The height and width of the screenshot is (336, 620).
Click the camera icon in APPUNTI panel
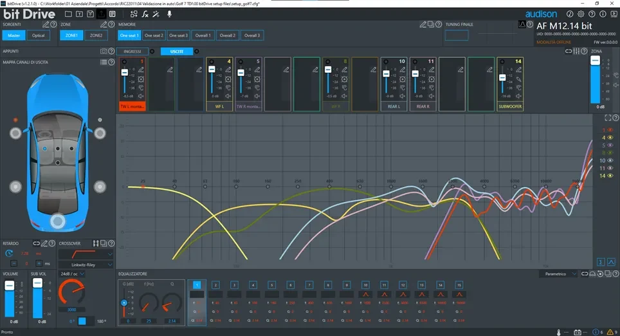click(104, 51)
